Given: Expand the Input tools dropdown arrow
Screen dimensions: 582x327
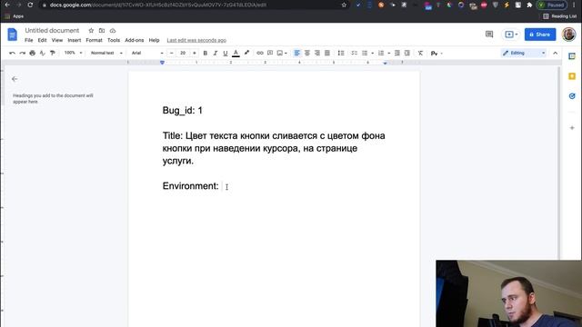Looking at the screenshot, I should [441, 54].
